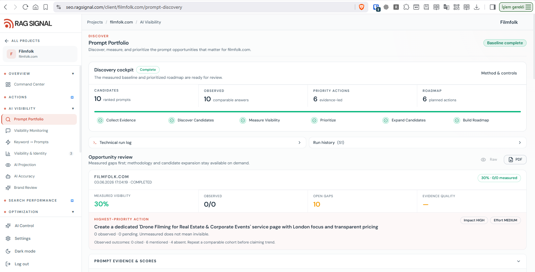Click the AI Projection eye icon

click(8, 165)
